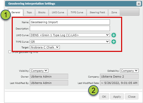Confirm settings with OK button
Screen dimensions: 143x103
104,96
